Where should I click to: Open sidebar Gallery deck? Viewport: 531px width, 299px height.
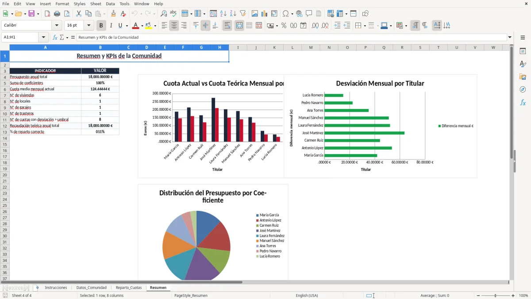point(523,77)
